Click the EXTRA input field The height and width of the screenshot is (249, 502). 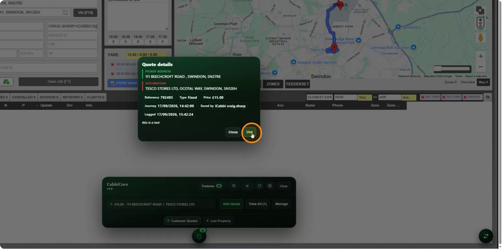[x=31, y=54]
